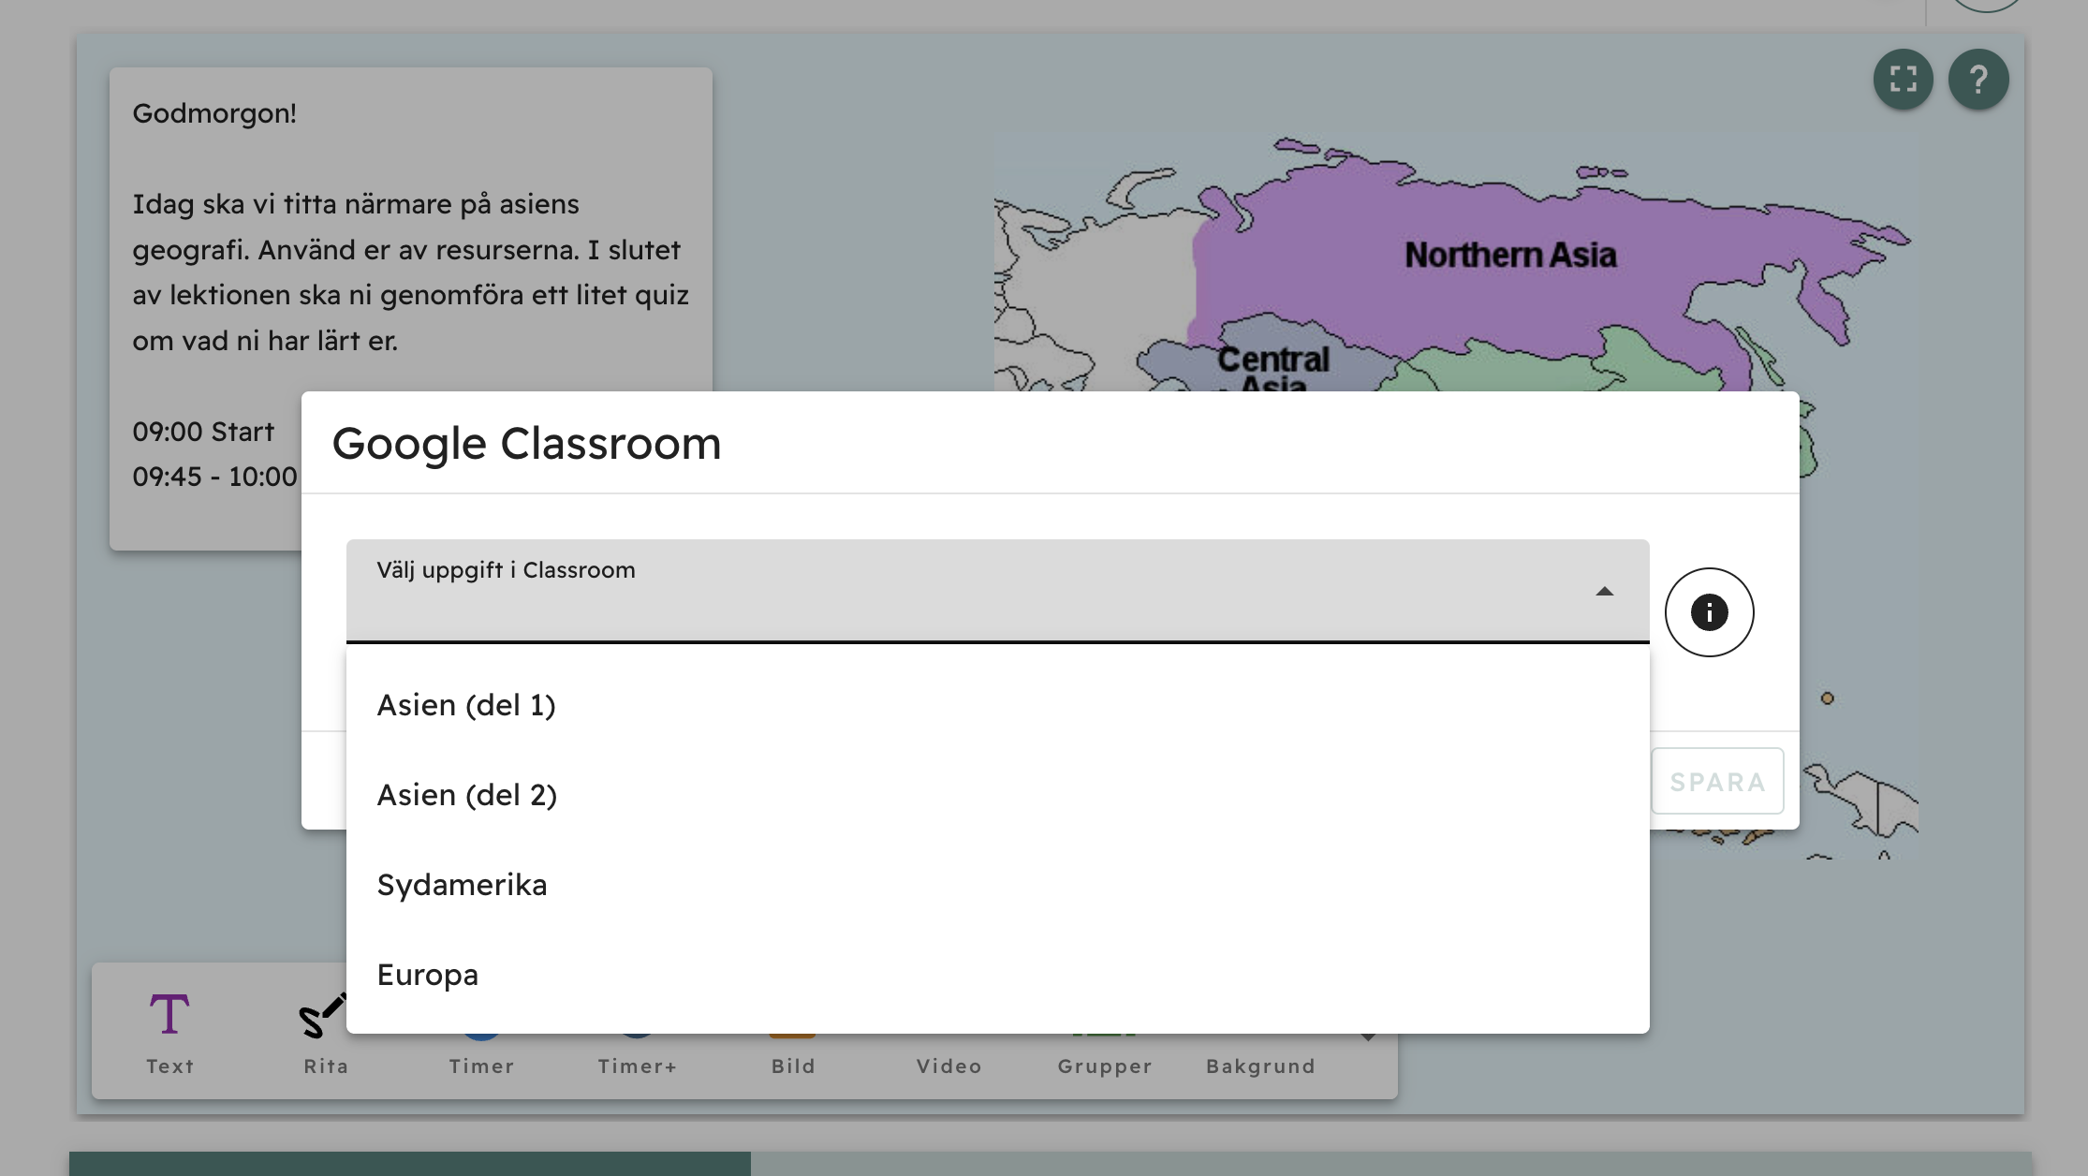Choose Asien (del 2) option
This screenshot has height=1176, width=2088.
click(x=466, y=795)
